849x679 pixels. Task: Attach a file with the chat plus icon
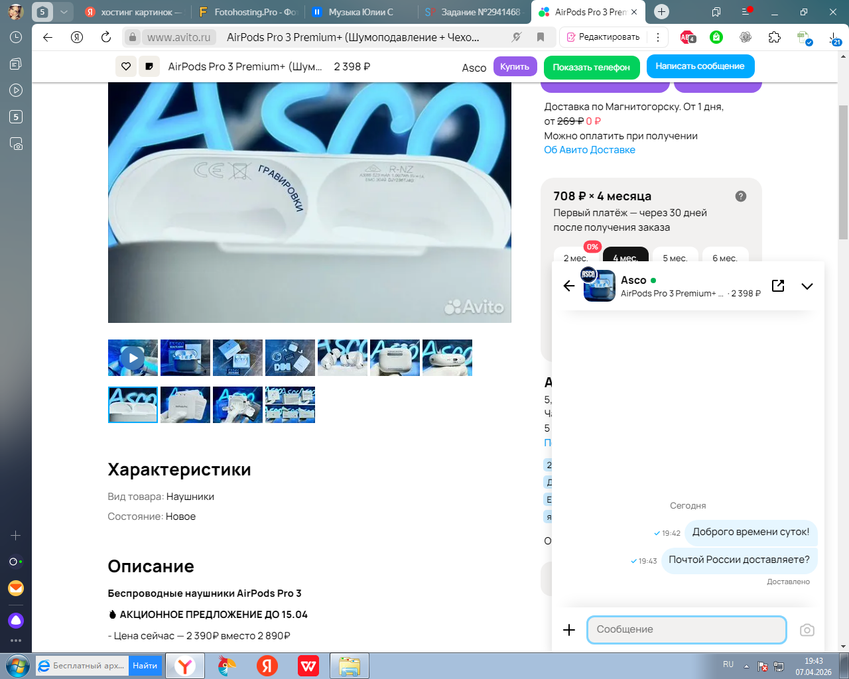click(569, 630)
